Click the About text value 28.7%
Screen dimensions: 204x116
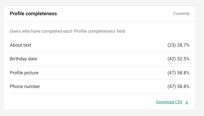coord(183,45)
